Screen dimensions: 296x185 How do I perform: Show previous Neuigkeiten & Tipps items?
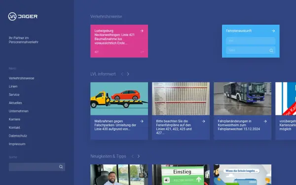(133, 156)
